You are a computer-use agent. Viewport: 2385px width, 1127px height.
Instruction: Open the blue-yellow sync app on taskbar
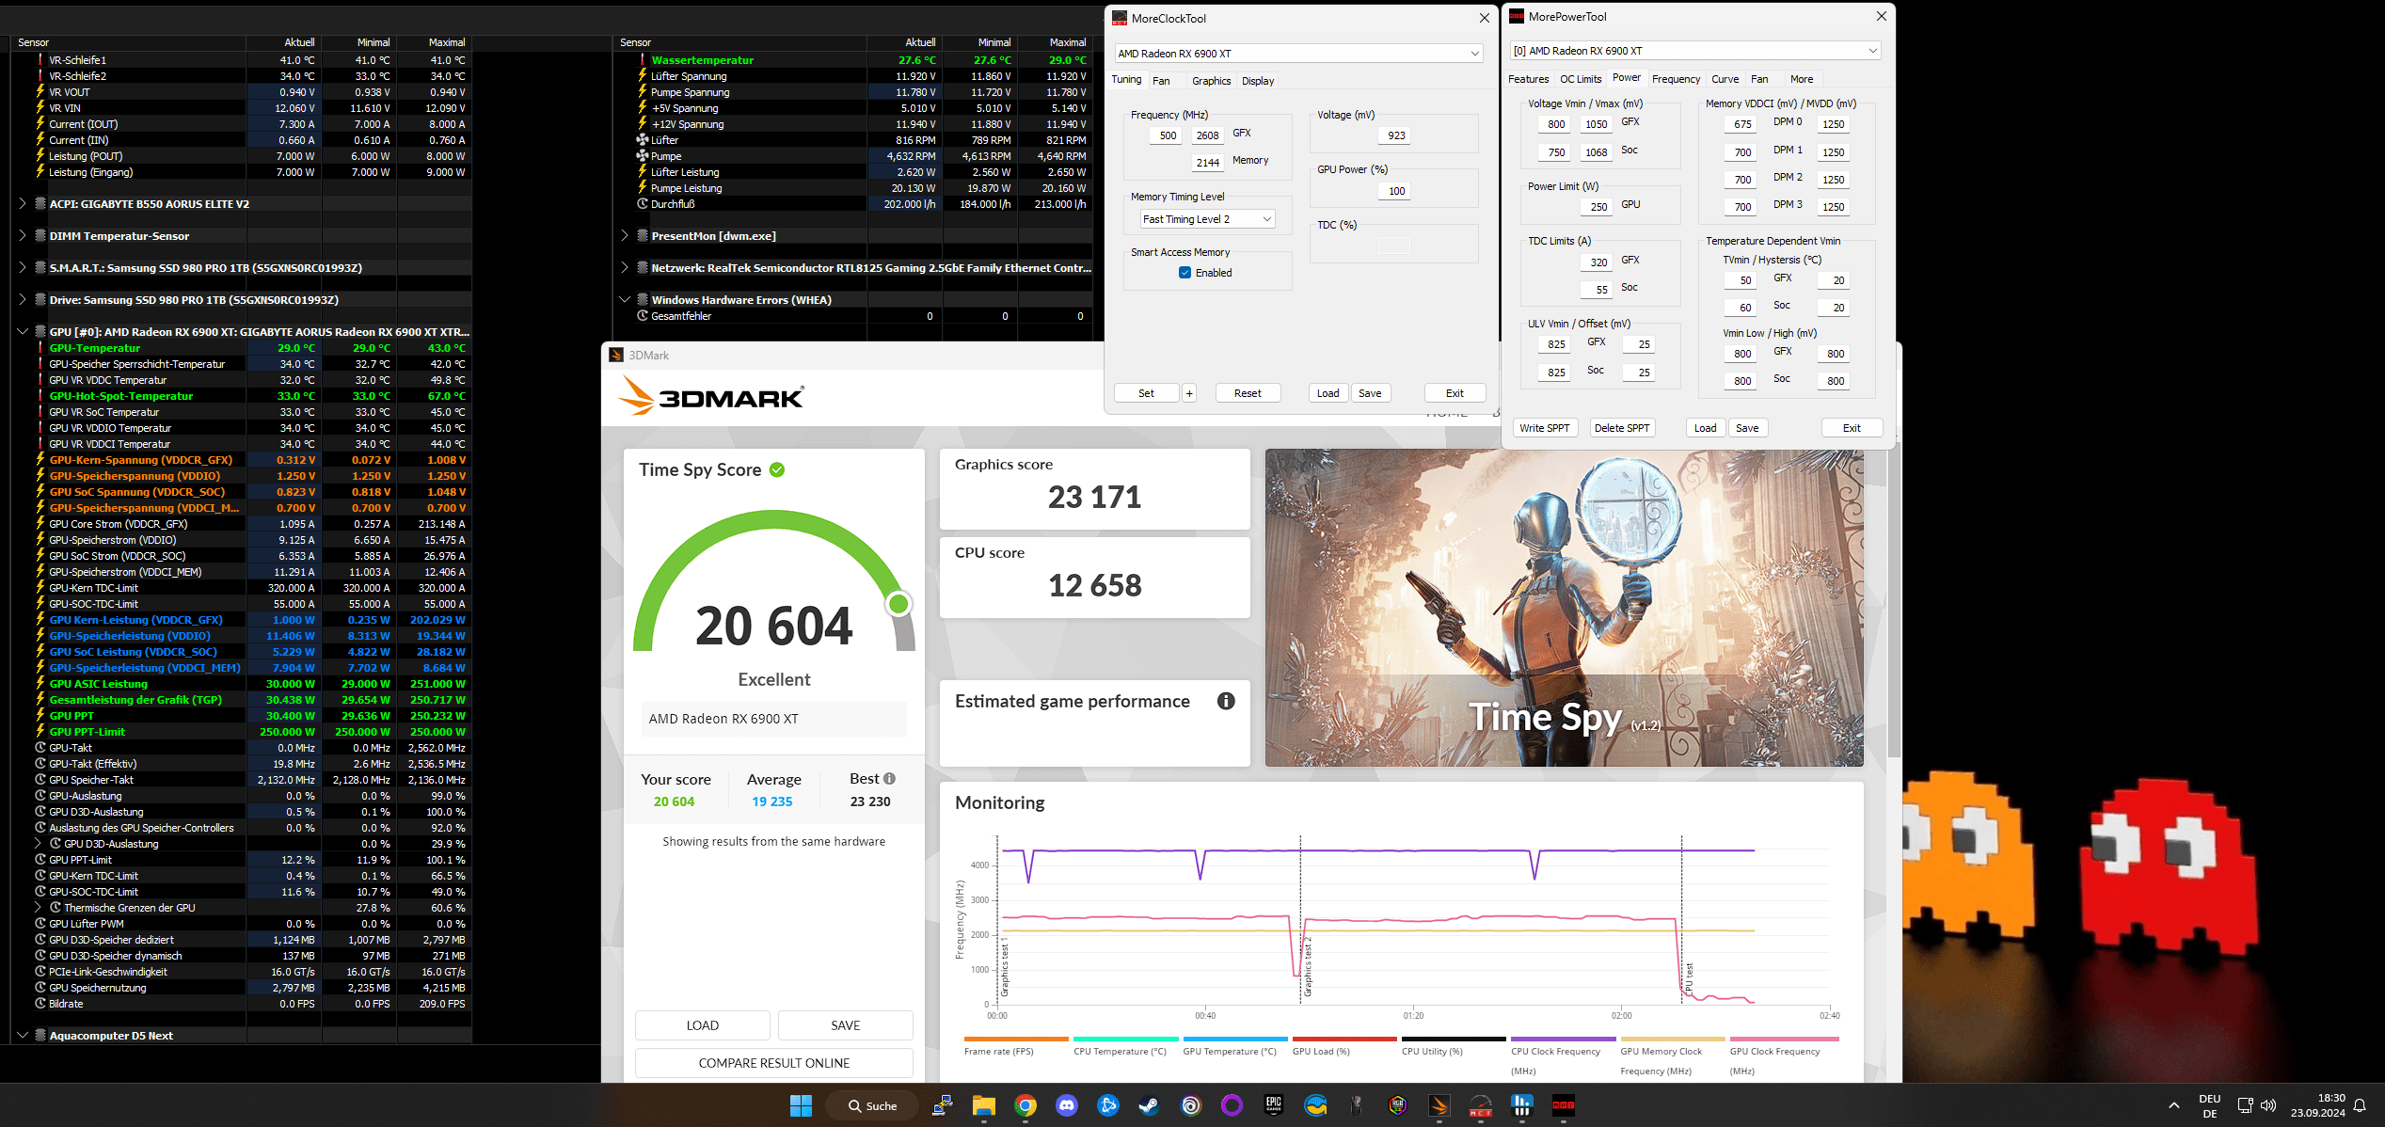1315,1105
